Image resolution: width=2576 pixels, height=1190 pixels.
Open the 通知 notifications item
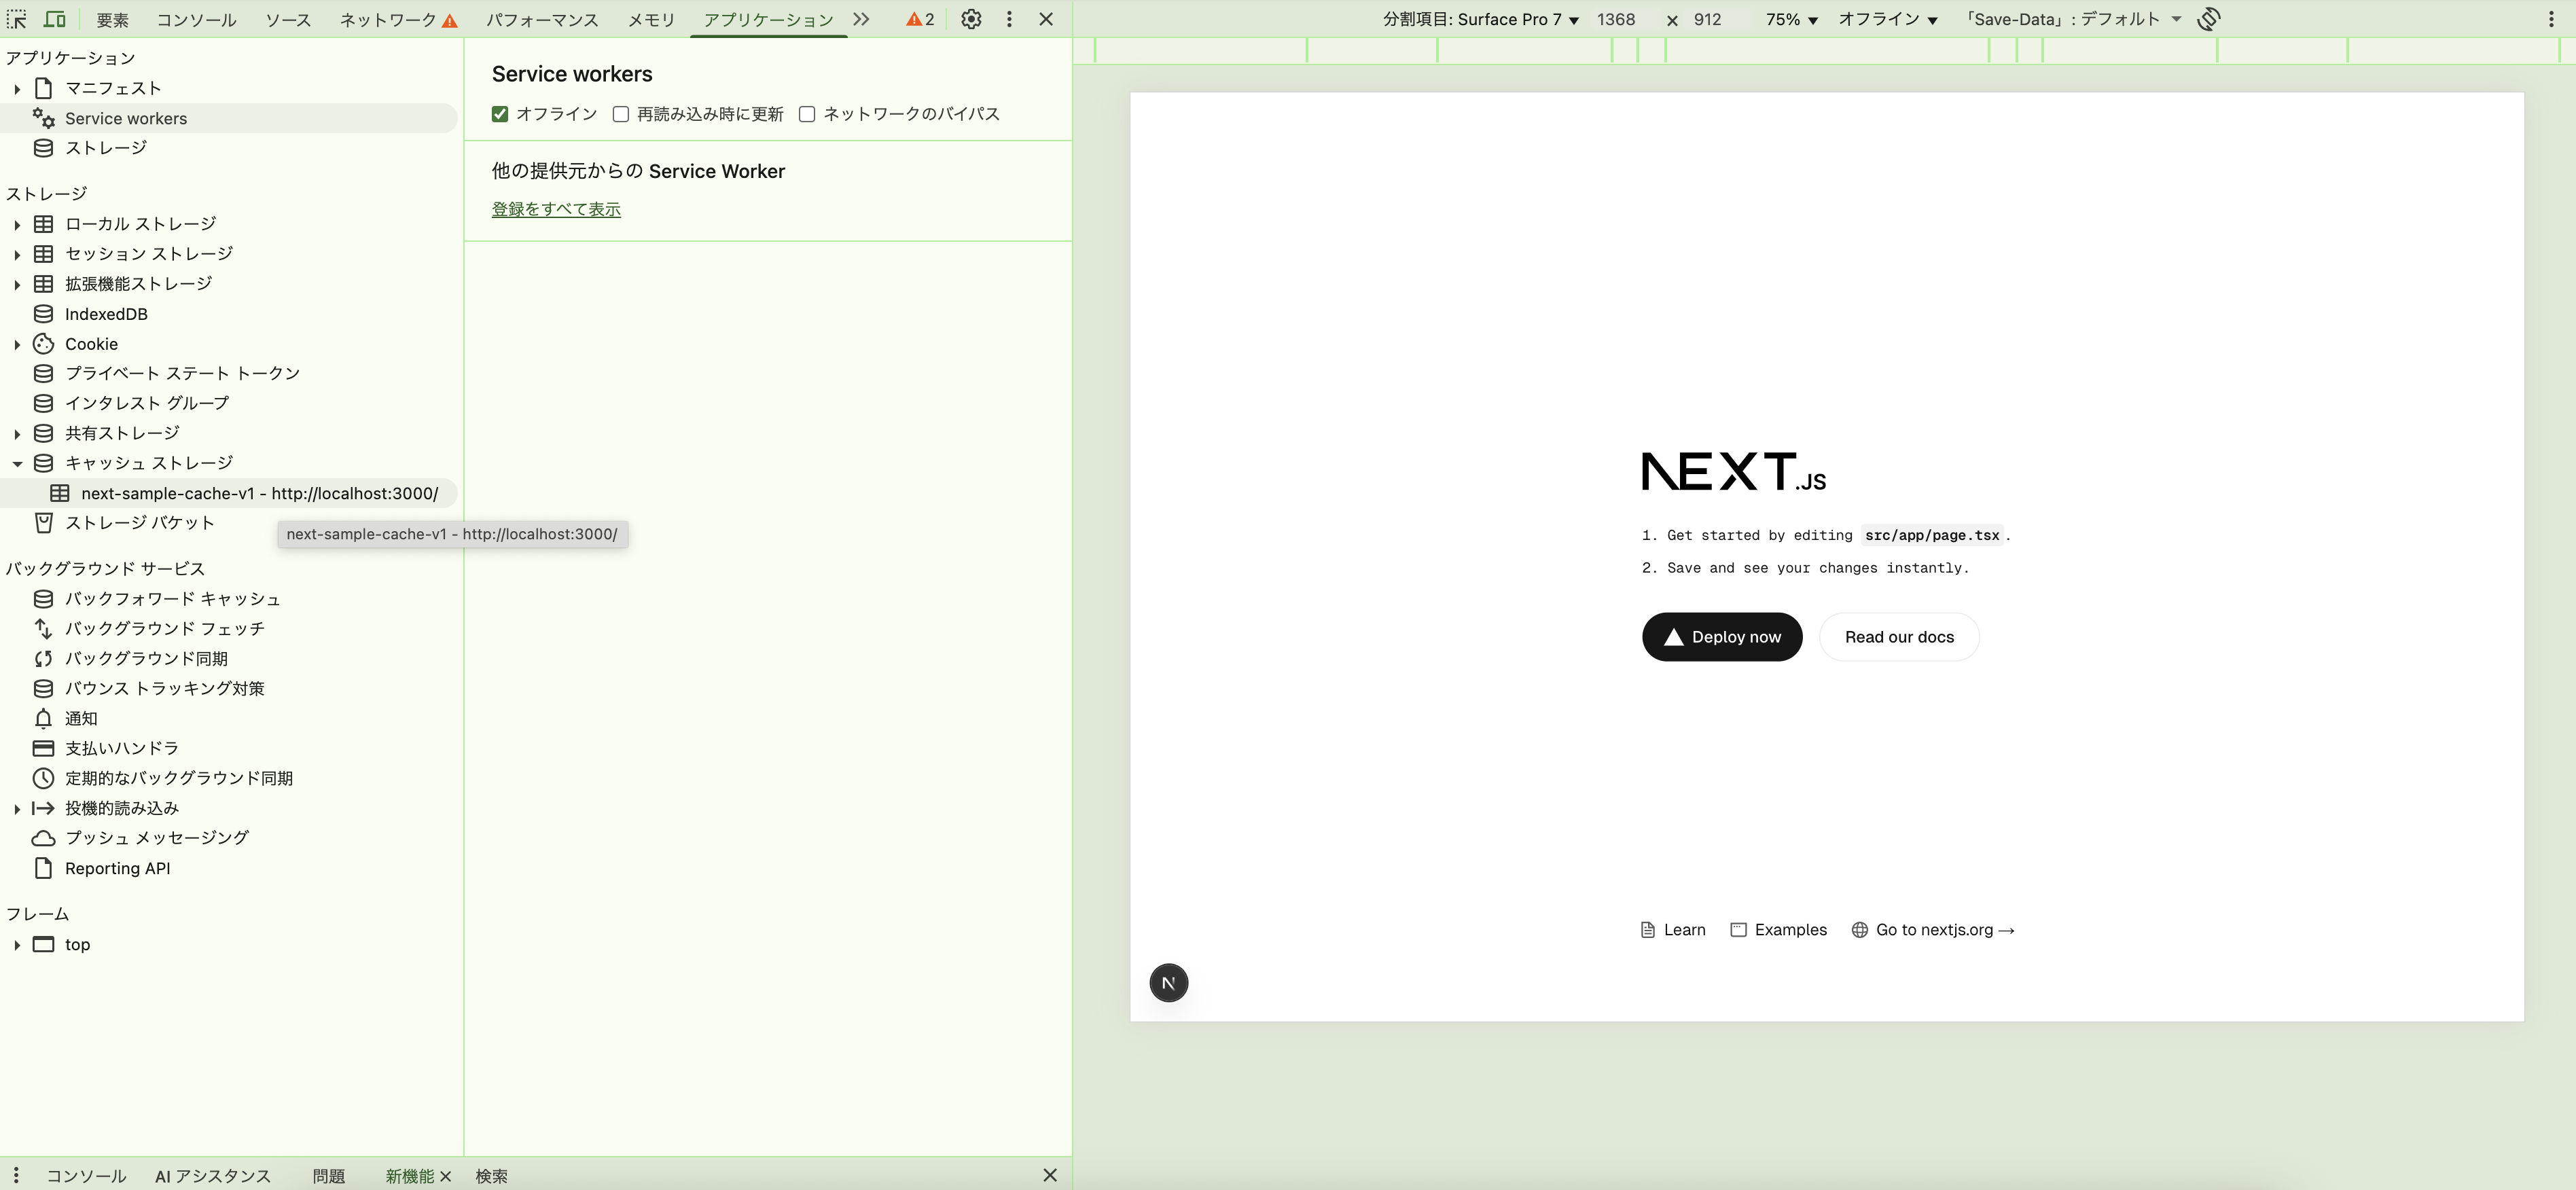[x=80, y=718]
